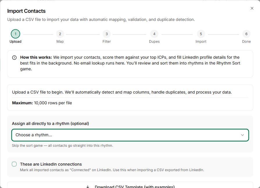
Task: Close the Import Contacts dialog
Action: click(252, 8)
